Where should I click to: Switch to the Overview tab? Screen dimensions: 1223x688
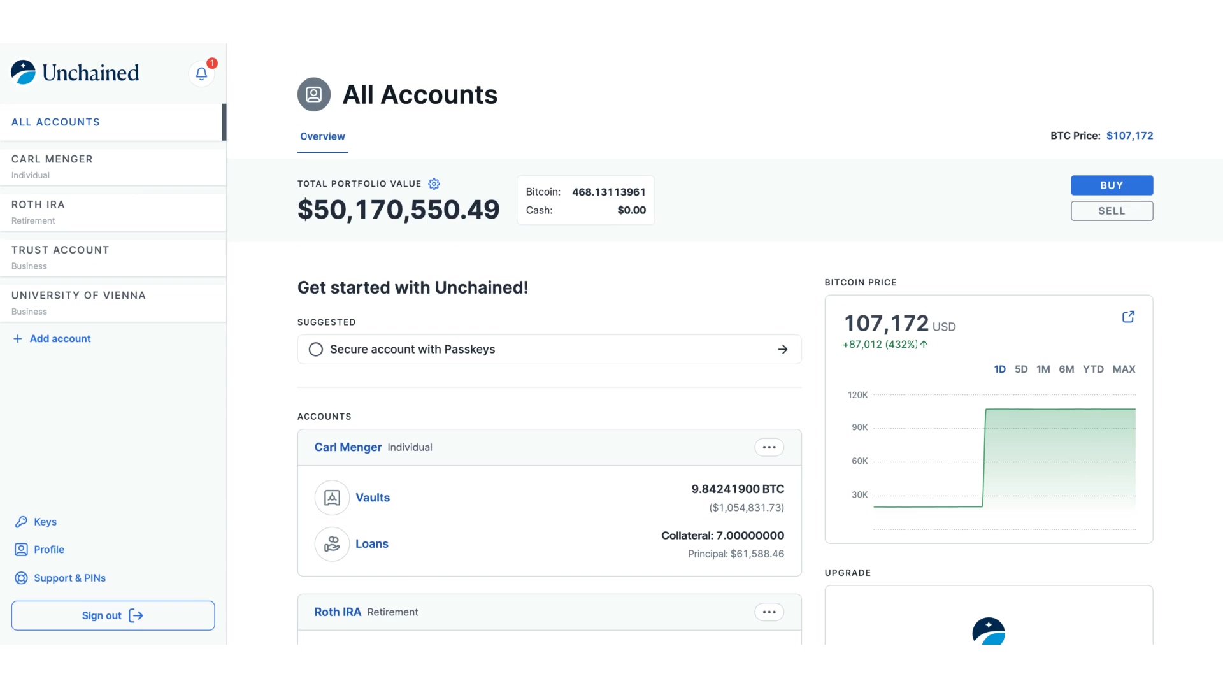tap(322, 136)
